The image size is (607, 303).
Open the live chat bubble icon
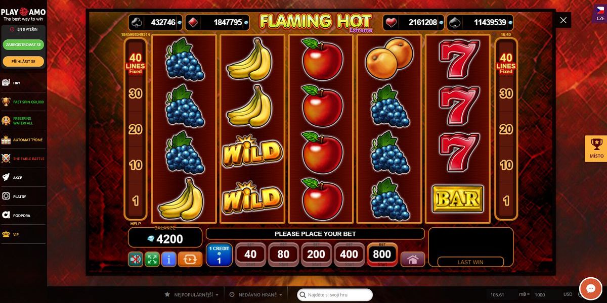pos(590,288)
